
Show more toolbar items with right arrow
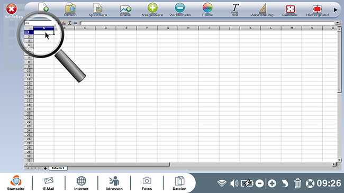(336, 10)
